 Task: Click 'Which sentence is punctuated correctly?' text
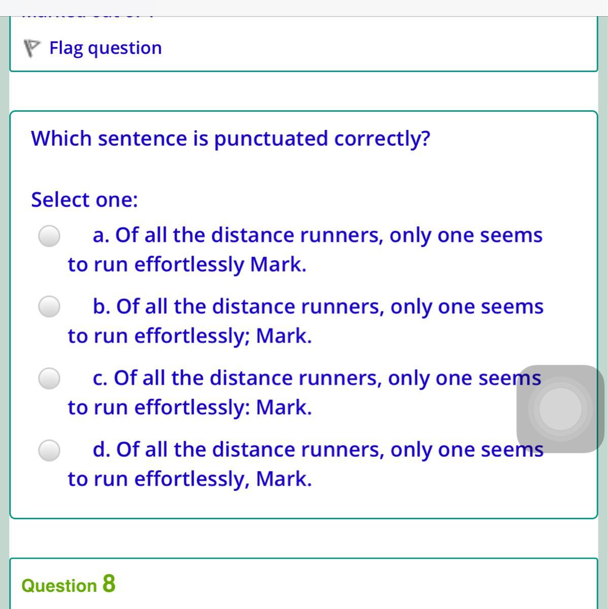[231, 138]
